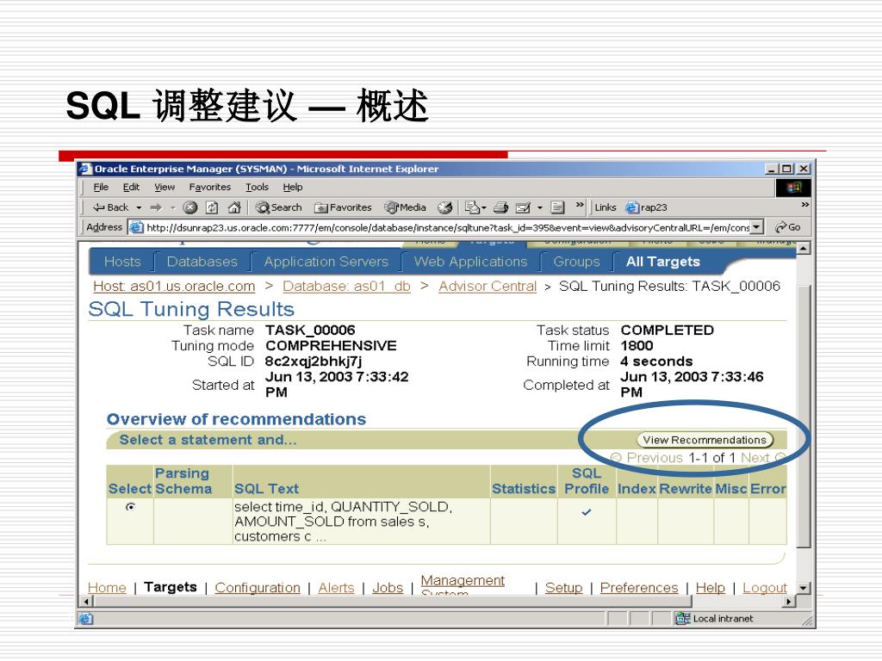Switch to the Groups tab

pyautogui.click(x=576, y=262)
